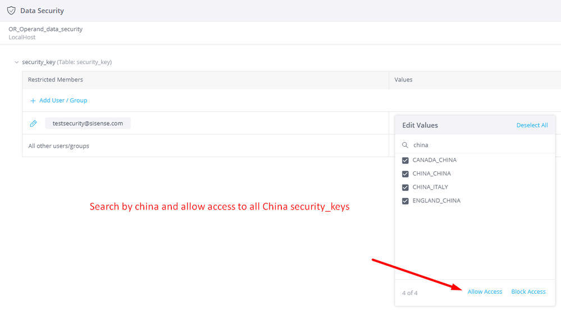This screenshot has height=314, width=561.
Task: Click the pencil edit icon for testsecurity user
Action: [33, 124]
